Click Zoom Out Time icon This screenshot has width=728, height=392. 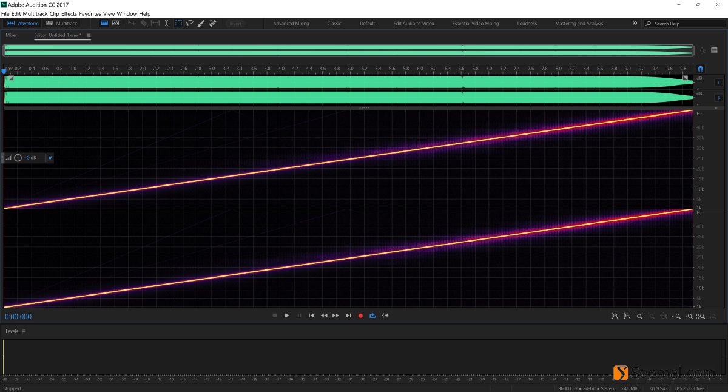pyautogui.click(x=652, y=316)
